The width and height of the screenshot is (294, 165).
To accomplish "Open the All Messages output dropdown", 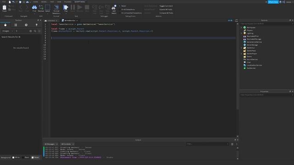I will coord(51,144).
